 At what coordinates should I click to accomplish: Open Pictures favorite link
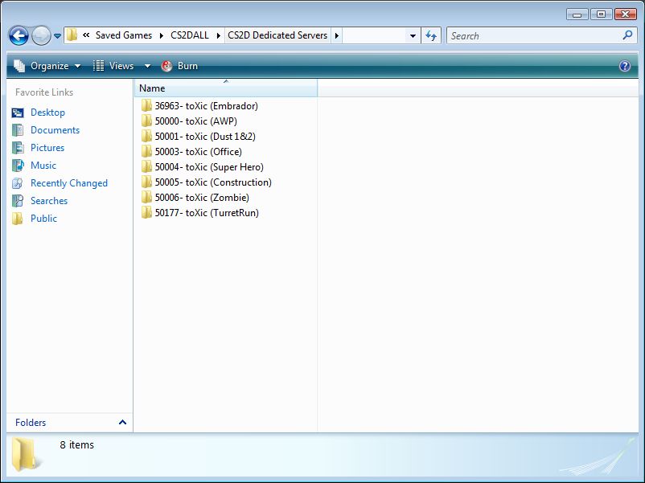47,148
